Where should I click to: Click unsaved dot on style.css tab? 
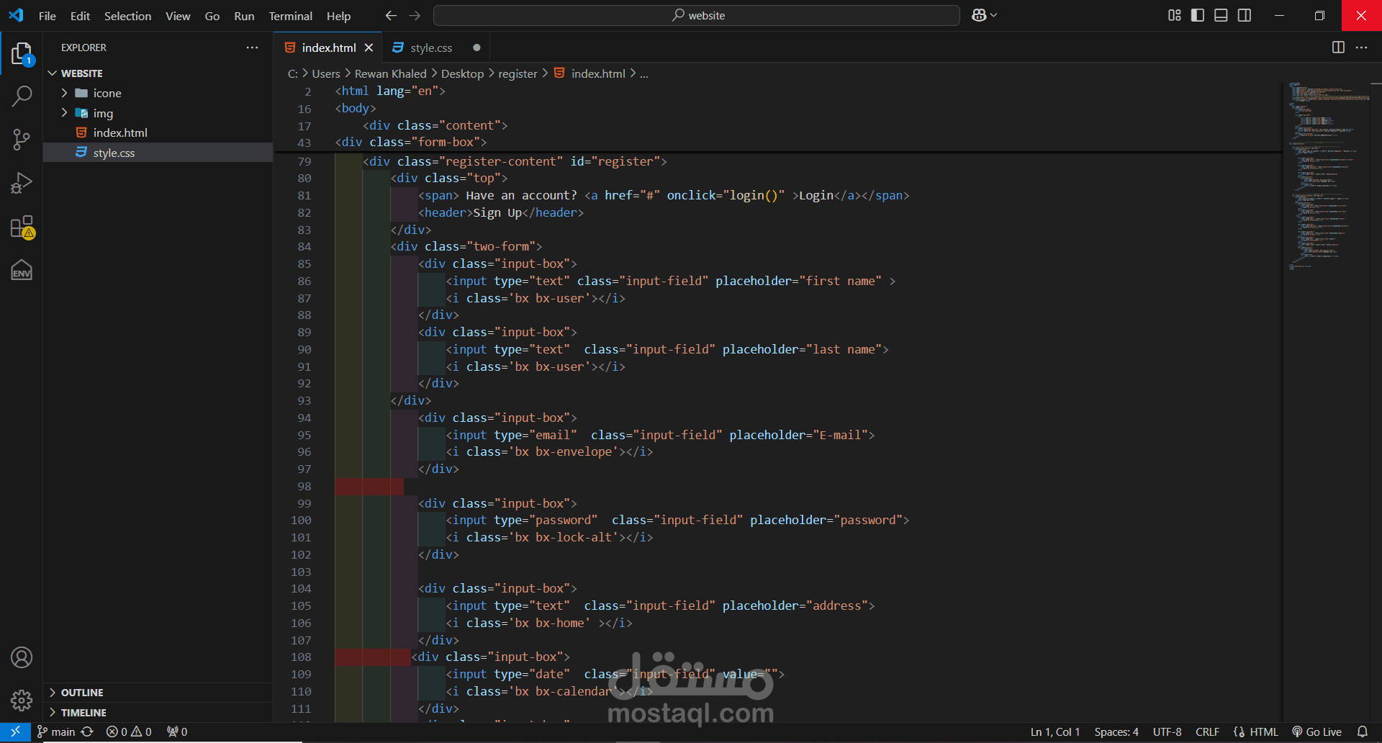pyautogui.click(x=477, y=48)
